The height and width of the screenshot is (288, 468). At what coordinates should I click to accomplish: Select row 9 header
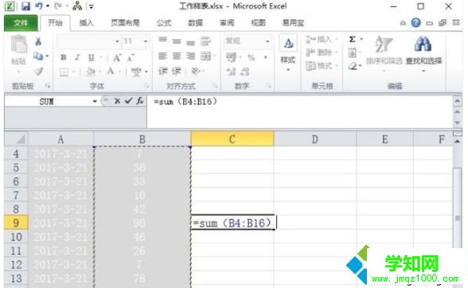pyautogui.click(x=16, y=223)
